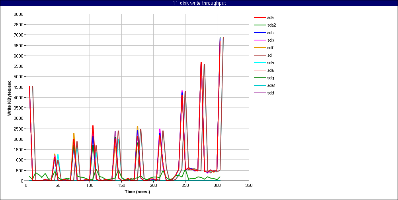Click the 3000 y-axis tick label
The image size is (398, 200).
coord(19,118)
